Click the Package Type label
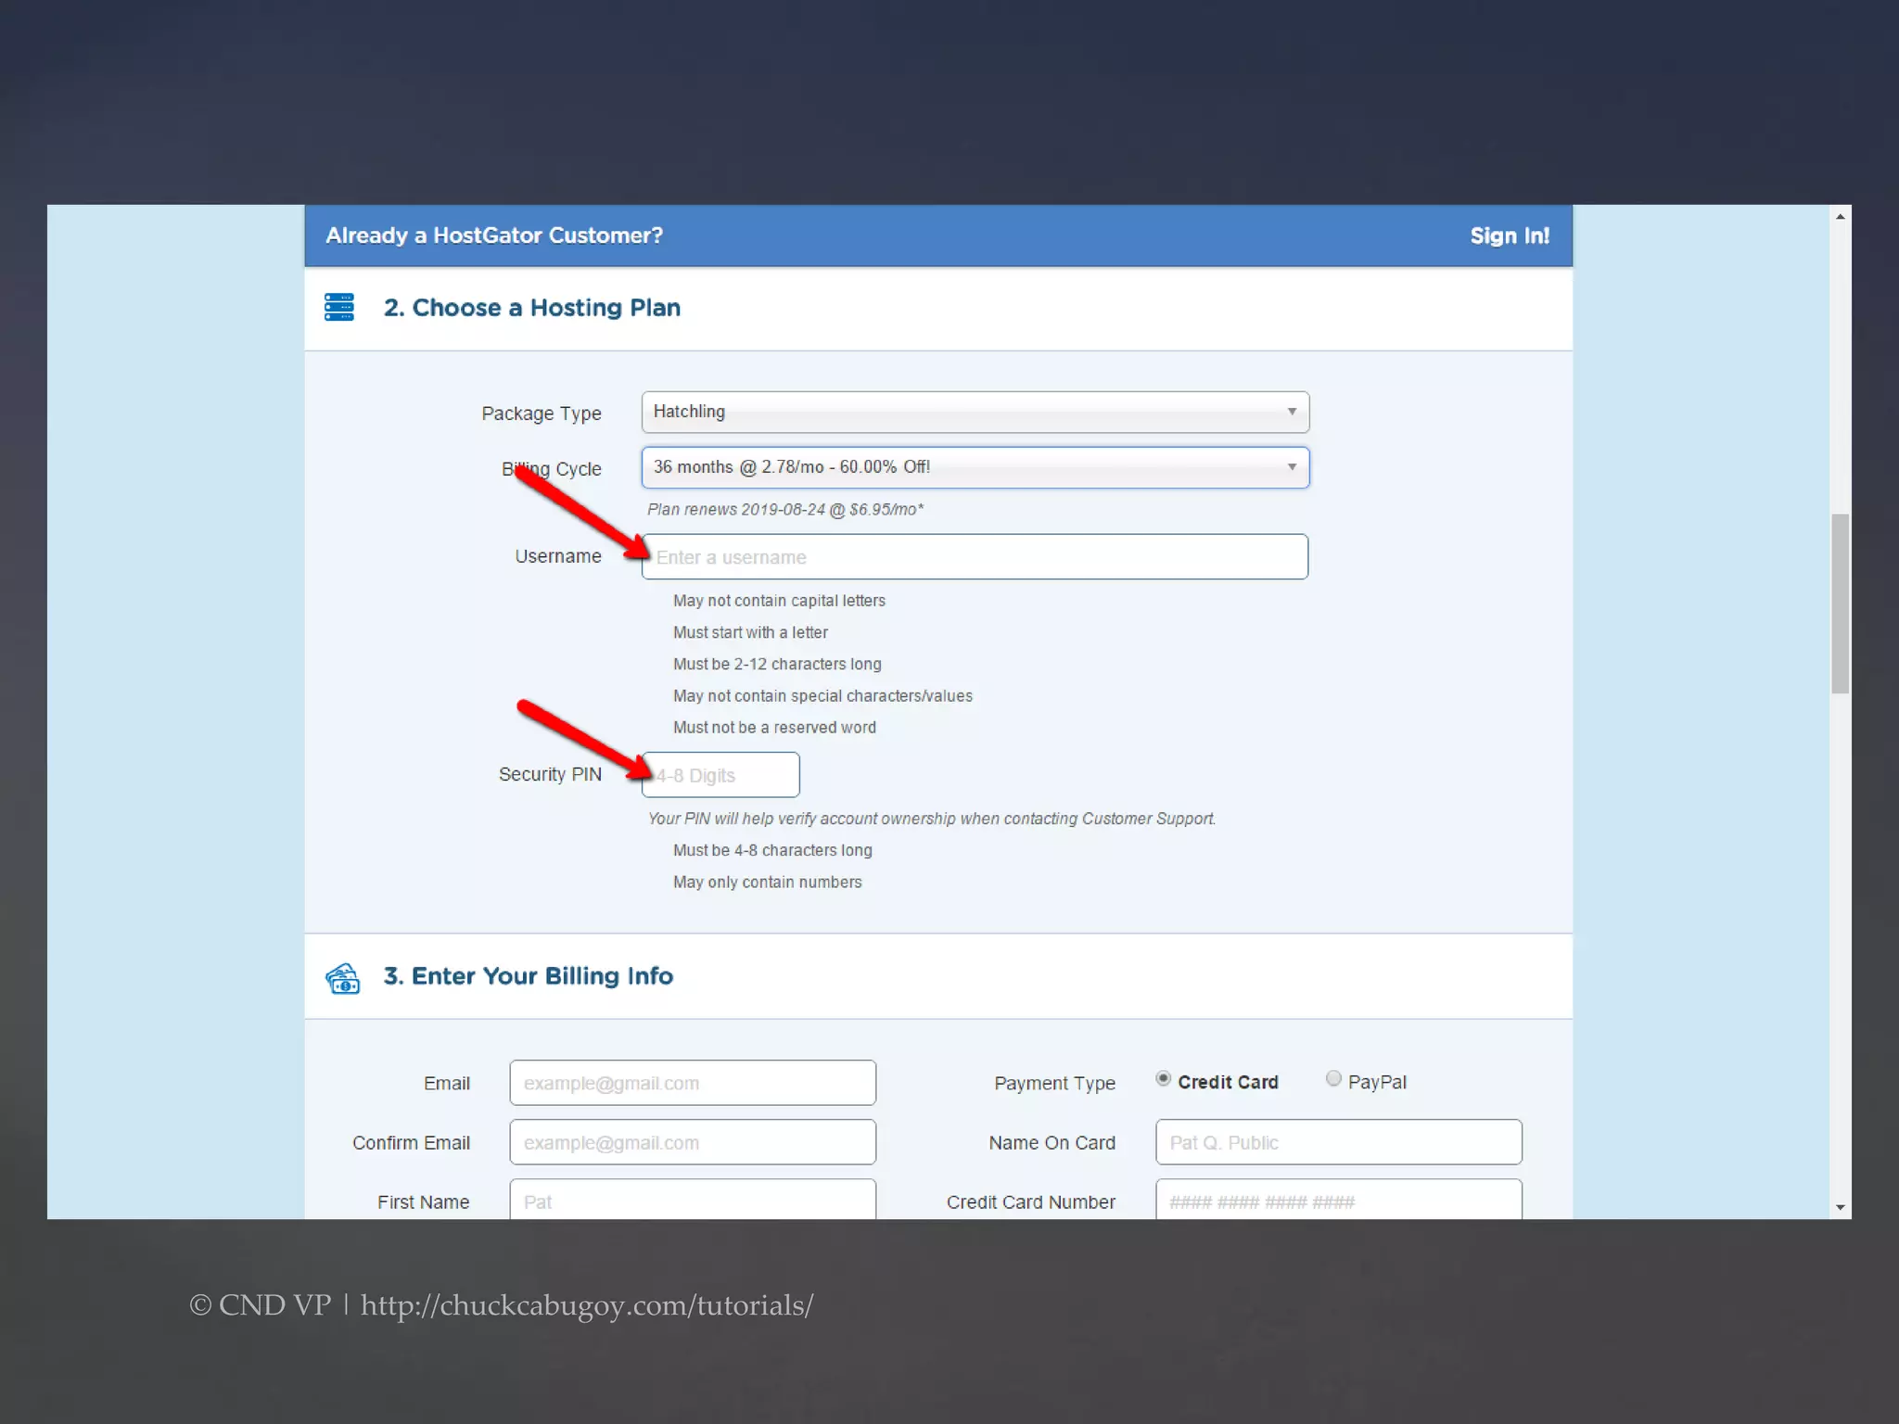 (x=542, y=413)
